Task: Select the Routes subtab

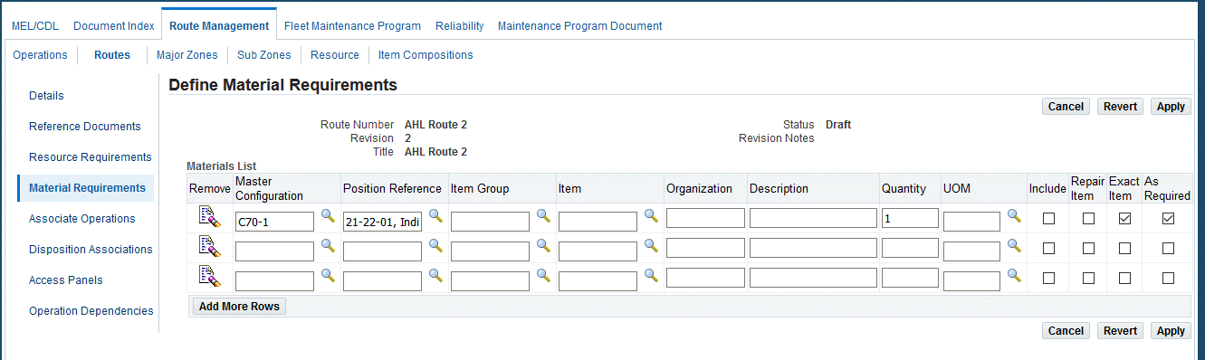Action: click(x=112, y=55)
